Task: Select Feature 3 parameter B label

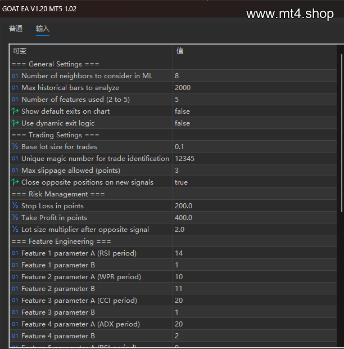Action: click(x=58, y=312)
